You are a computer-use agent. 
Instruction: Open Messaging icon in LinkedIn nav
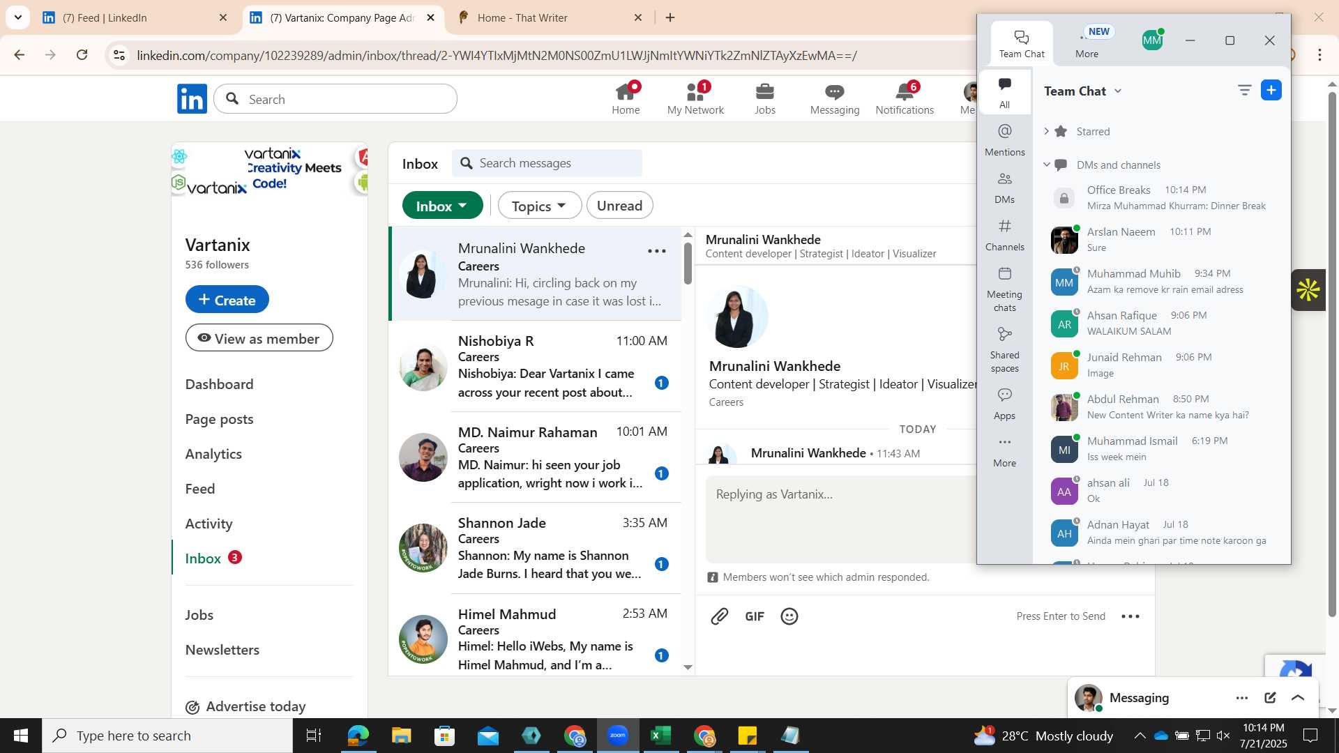(x=835, y=98)
